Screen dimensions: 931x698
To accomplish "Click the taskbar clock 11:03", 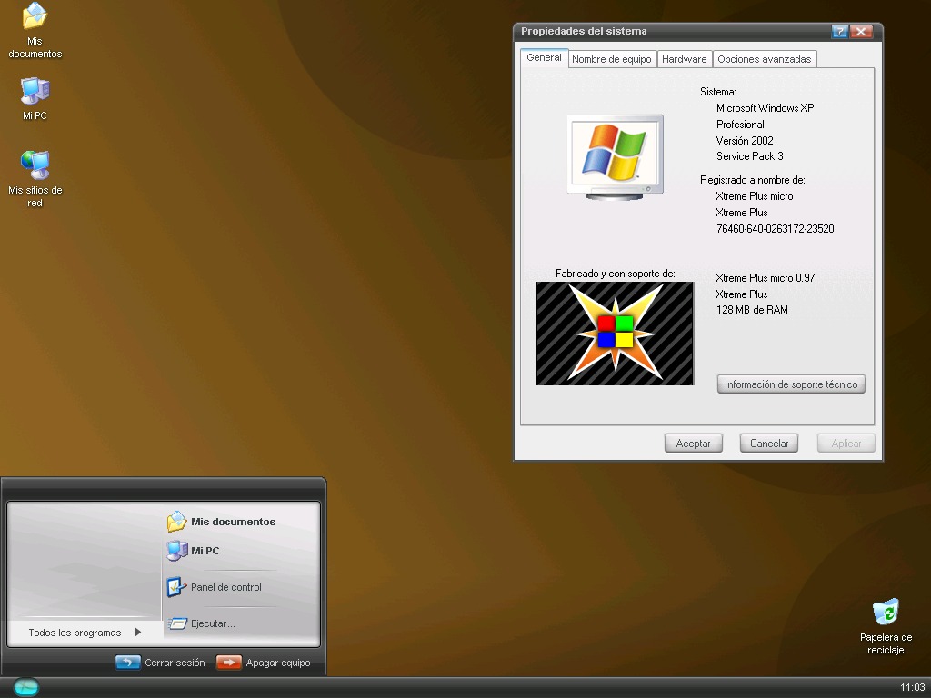I will tap(912, 687).
